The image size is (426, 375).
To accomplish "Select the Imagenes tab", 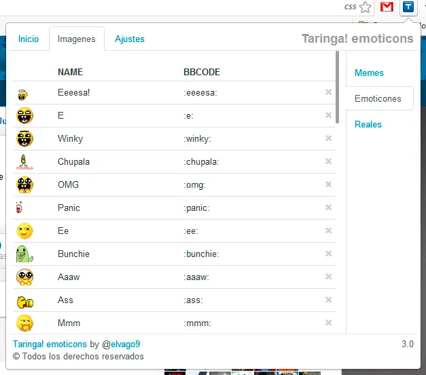I will coord(77,39).
